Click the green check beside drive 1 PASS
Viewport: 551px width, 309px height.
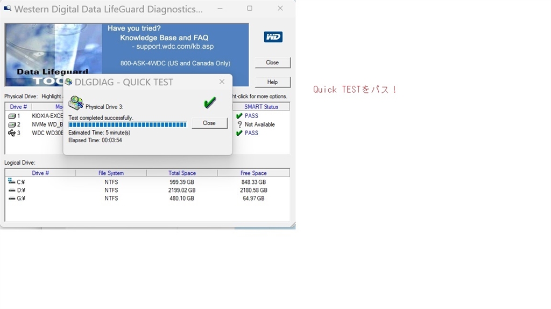(239, 116)
